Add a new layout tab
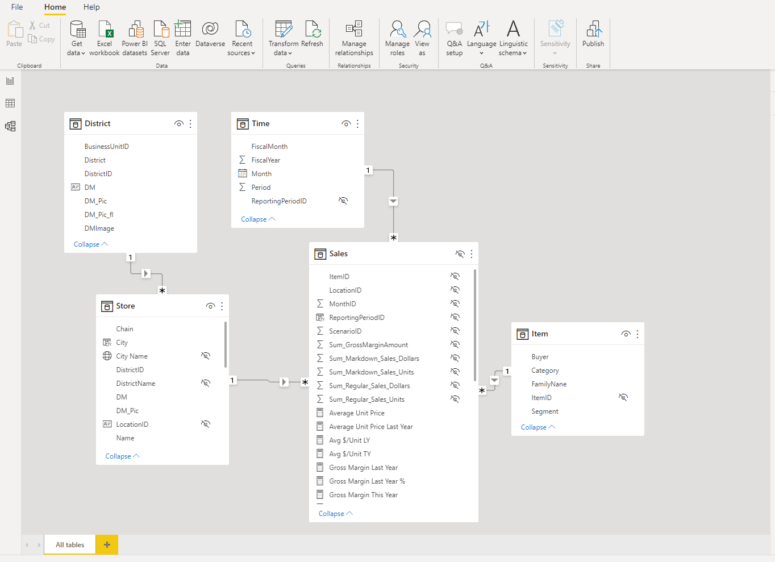775x562 pixels. pos(107,545)
